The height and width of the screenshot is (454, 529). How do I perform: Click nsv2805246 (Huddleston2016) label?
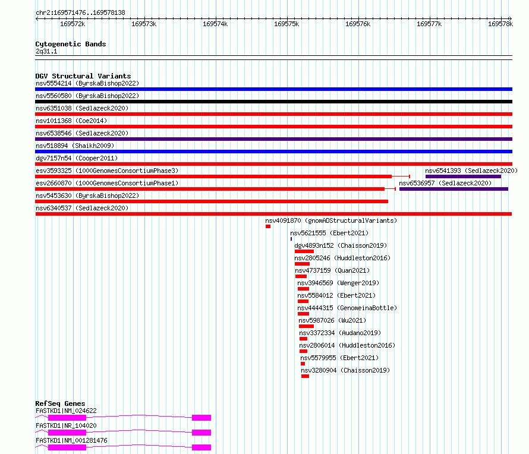[342, 258]
